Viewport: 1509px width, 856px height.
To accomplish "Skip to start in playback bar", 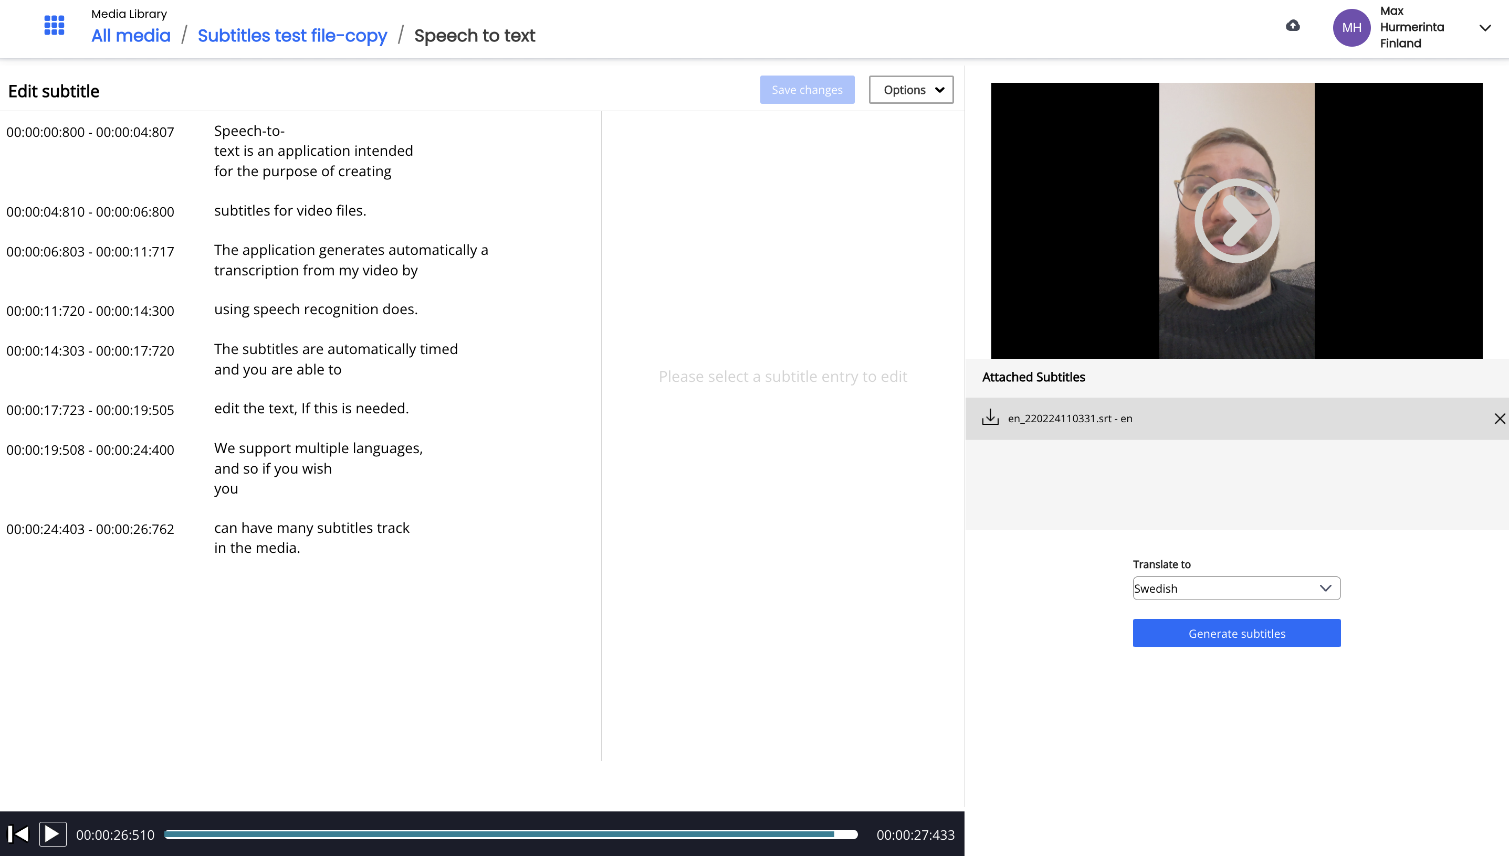I will [x=18, y=833].
